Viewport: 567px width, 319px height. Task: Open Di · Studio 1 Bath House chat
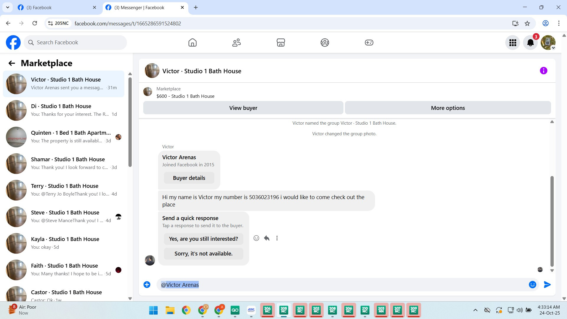point(64,110)
